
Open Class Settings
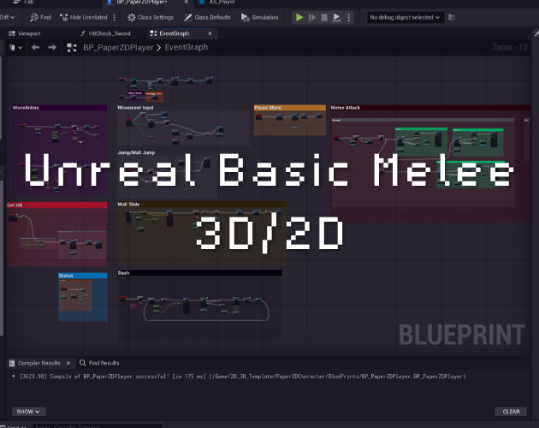pyautogui.click(x=151, y=17)
